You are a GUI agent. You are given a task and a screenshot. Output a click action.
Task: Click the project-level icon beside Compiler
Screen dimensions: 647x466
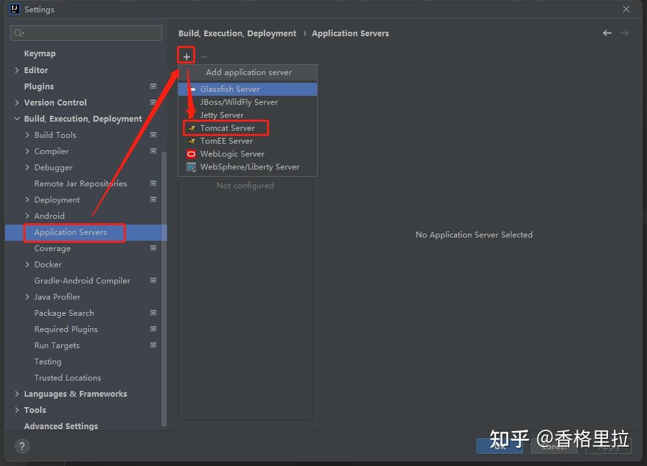click(153, 151)
